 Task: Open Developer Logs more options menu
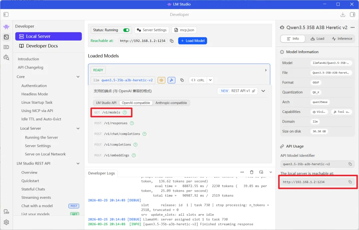coord(242,172)
